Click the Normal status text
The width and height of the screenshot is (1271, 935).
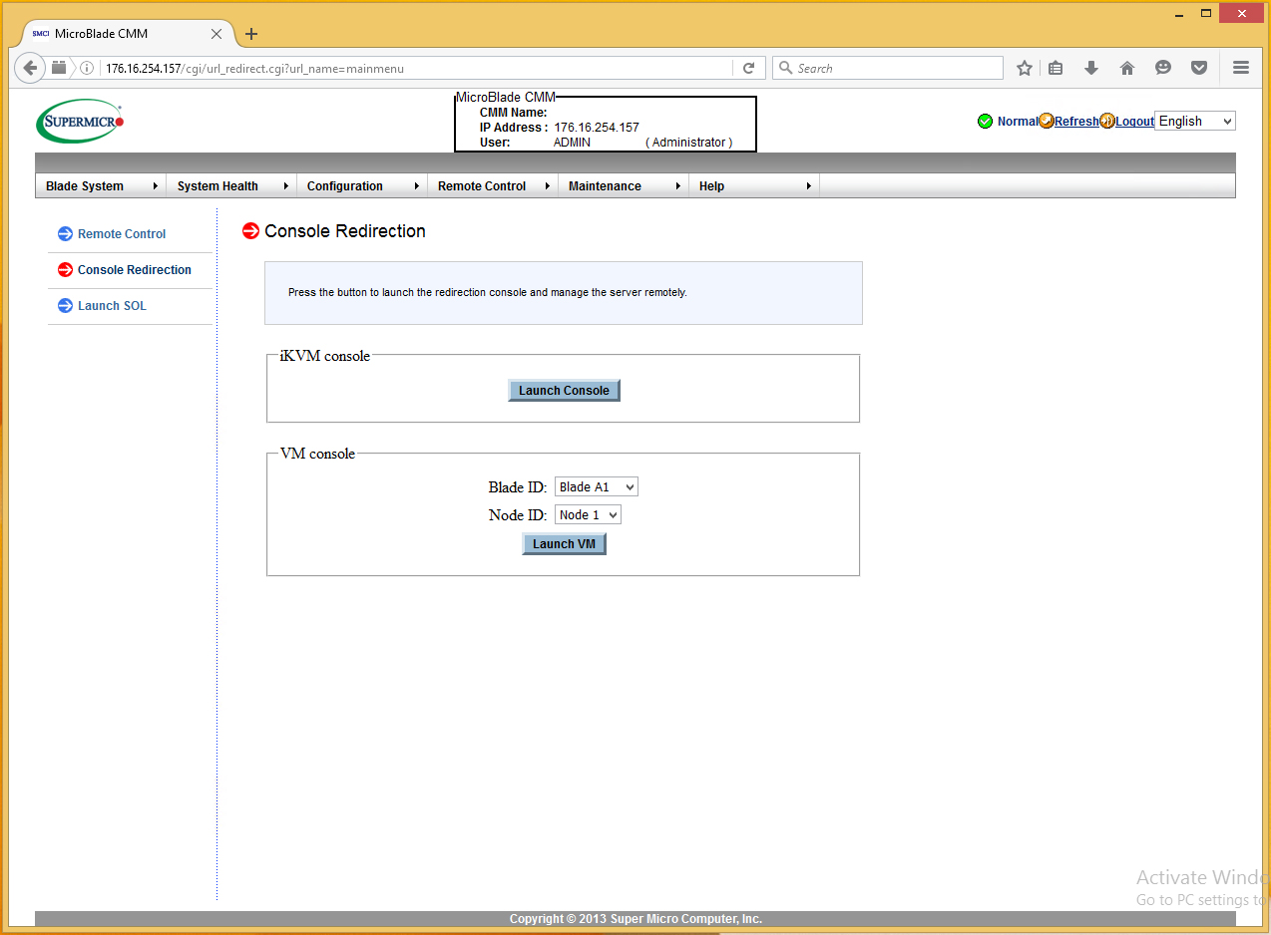coord(1018,122)
